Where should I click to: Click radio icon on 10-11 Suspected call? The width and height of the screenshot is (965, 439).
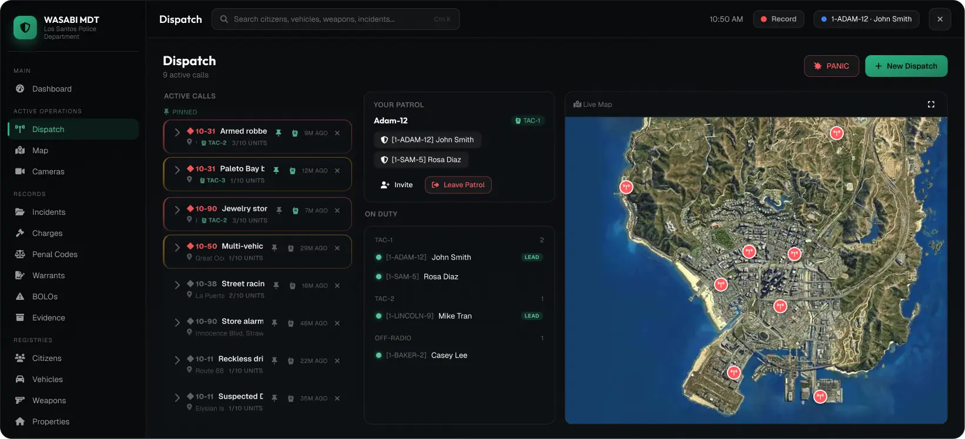pos(291,399)
